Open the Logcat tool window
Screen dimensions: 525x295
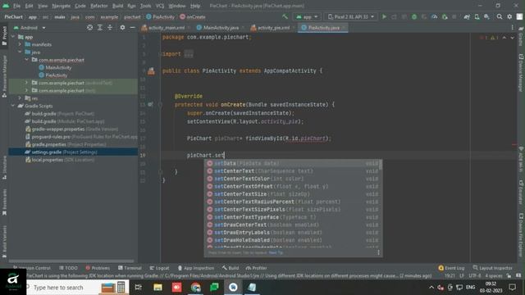pyautogui.click(x=159, y=268)
